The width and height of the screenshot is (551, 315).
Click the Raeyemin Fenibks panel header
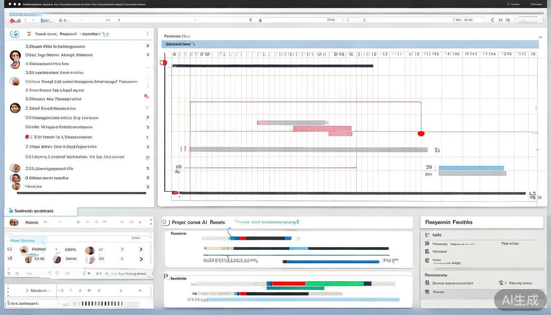click(482, 222)
